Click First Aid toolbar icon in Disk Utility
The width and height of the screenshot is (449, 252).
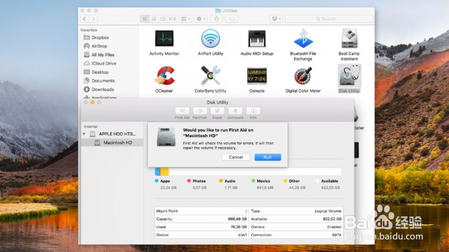[x=182, y=111]
